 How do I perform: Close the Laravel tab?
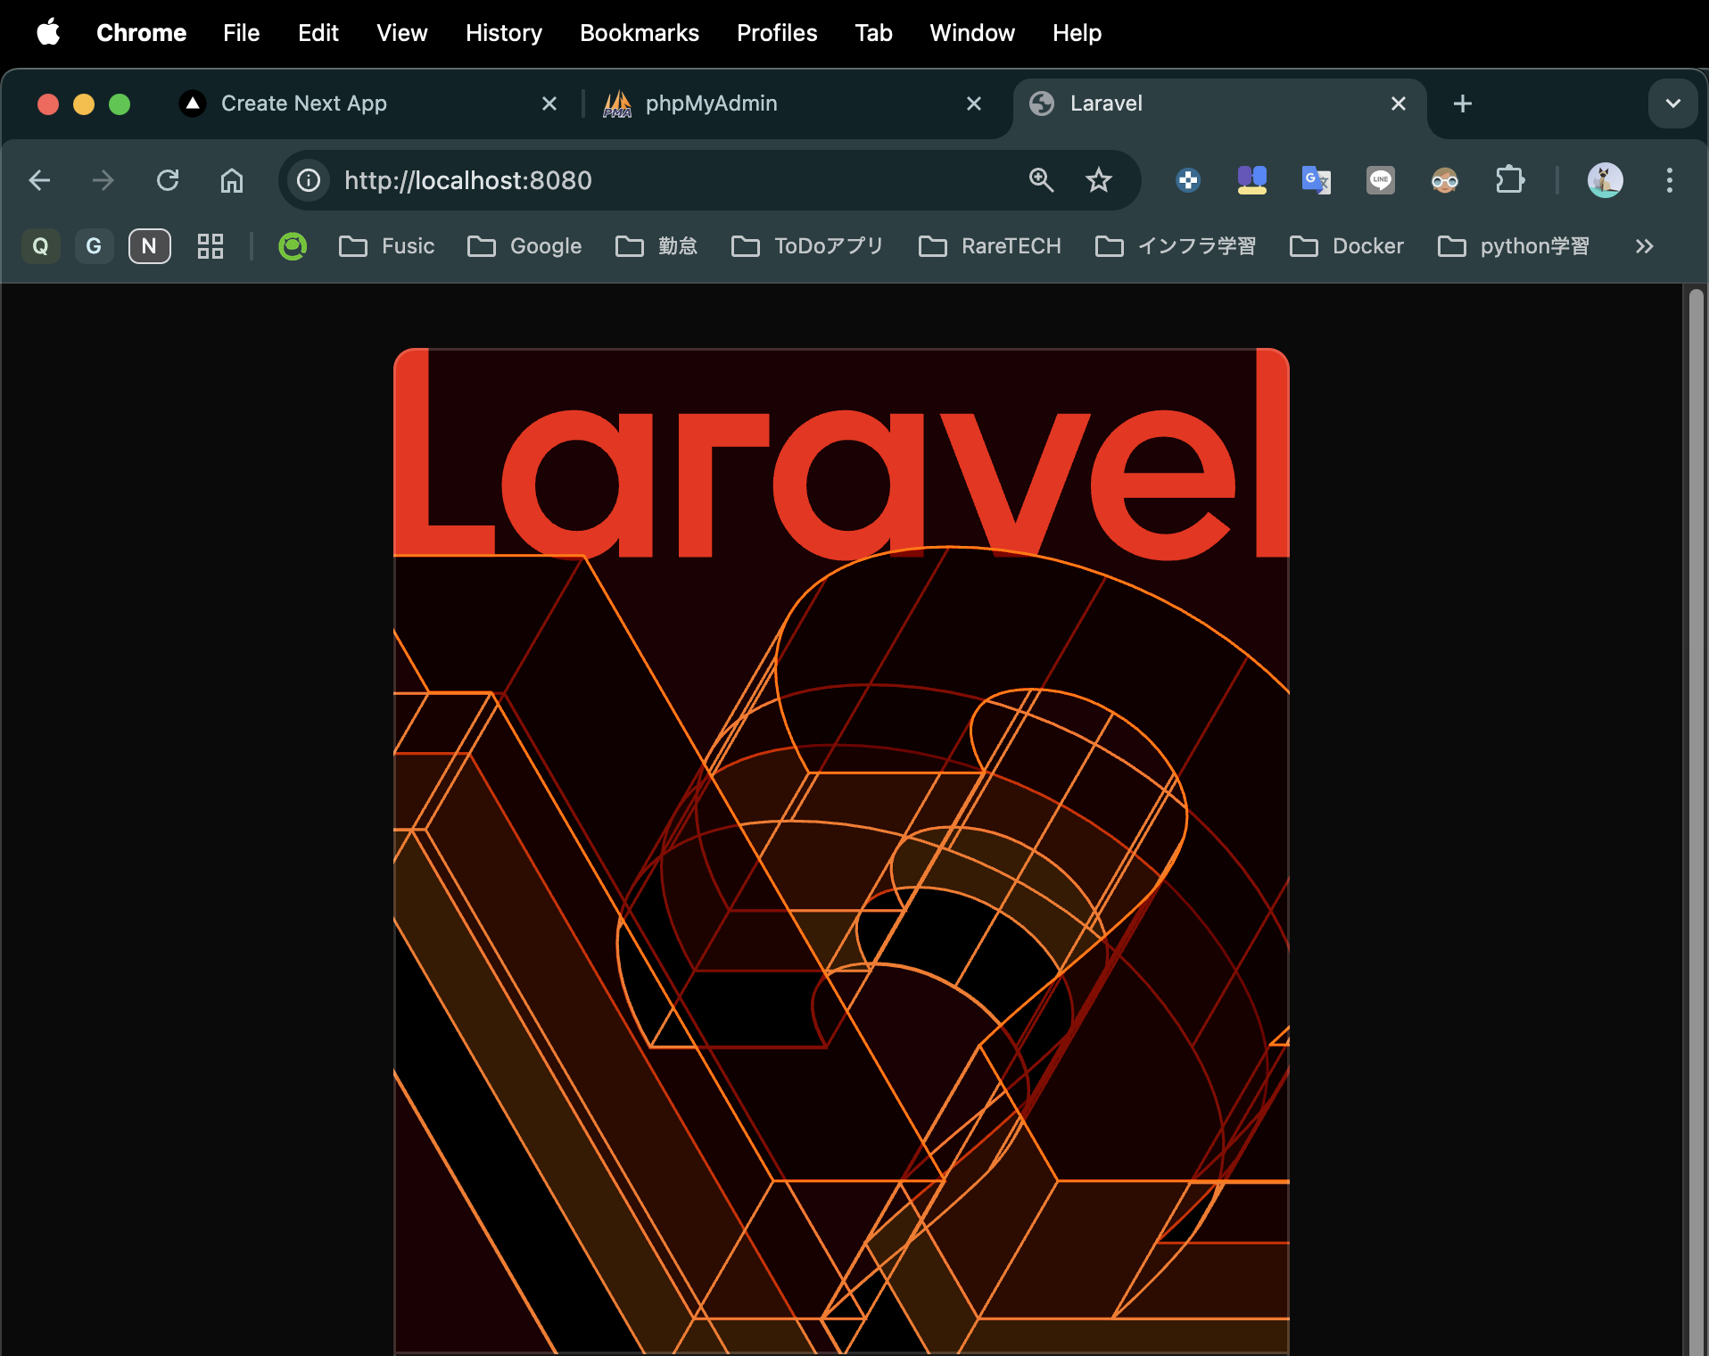click(x=1399, y=103)
